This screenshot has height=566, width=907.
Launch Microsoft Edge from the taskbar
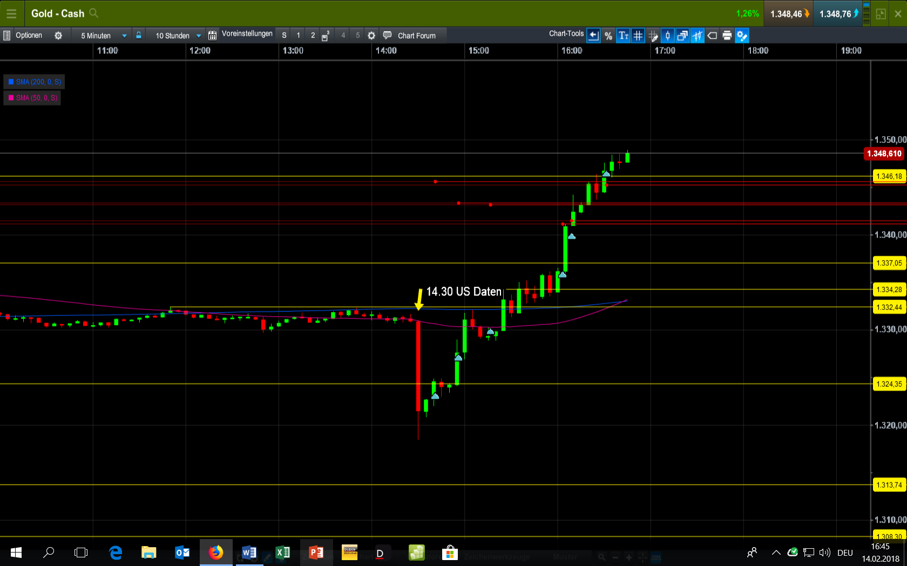tap(116, 553)
